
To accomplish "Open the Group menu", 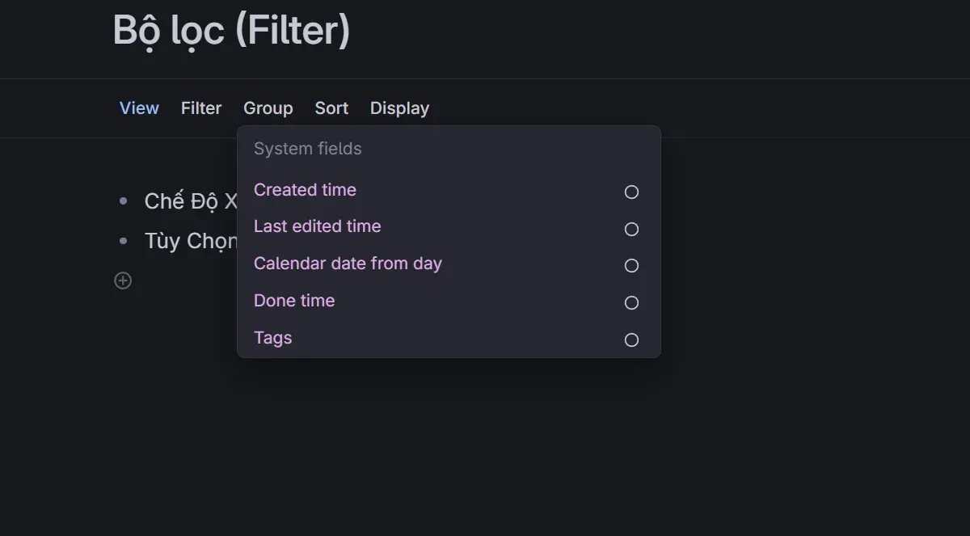I will (x=268, y=108).
